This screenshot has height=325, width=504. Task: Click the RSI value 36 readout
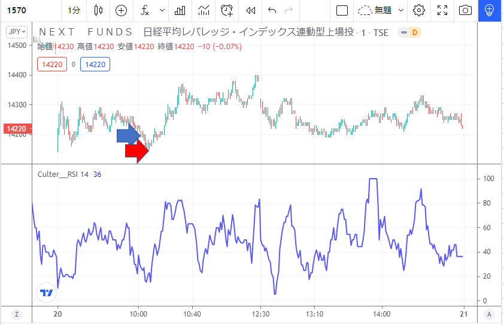coord(98,174)
